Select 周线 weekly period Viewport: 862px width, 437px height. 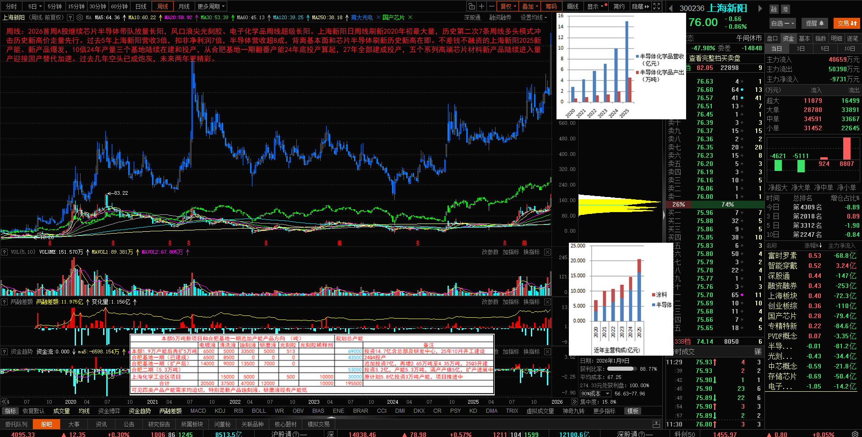pyautogui.click(x=163, y=6)
